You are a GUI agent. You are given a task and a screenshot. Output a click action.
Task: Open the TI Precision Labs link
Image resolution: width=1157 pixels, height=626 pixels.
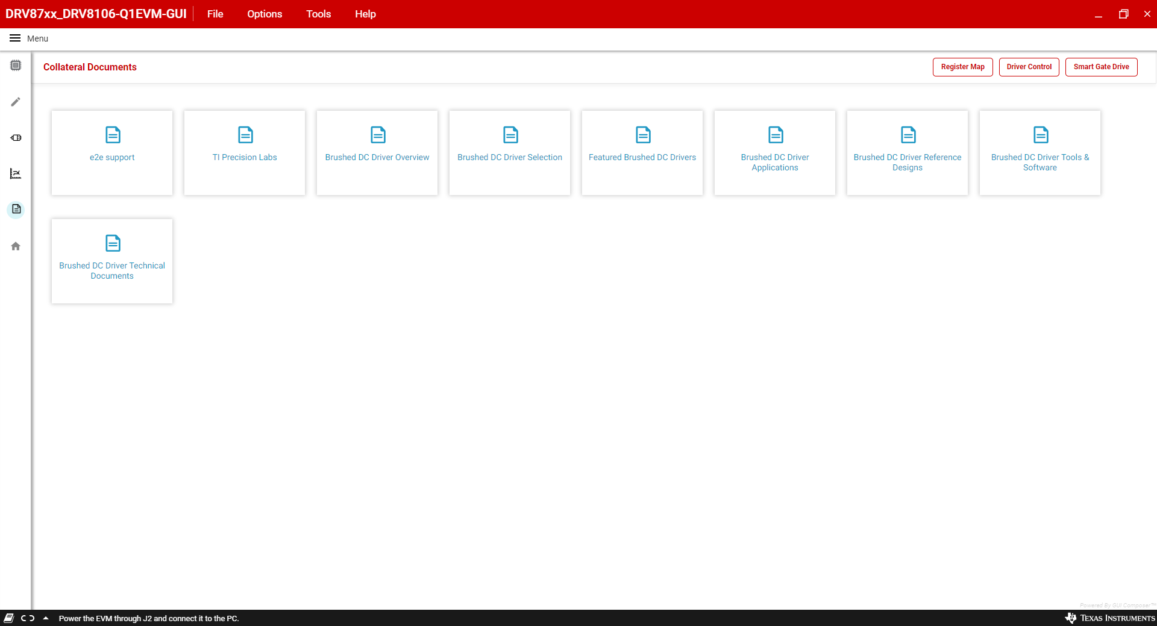tap(245, 157)
